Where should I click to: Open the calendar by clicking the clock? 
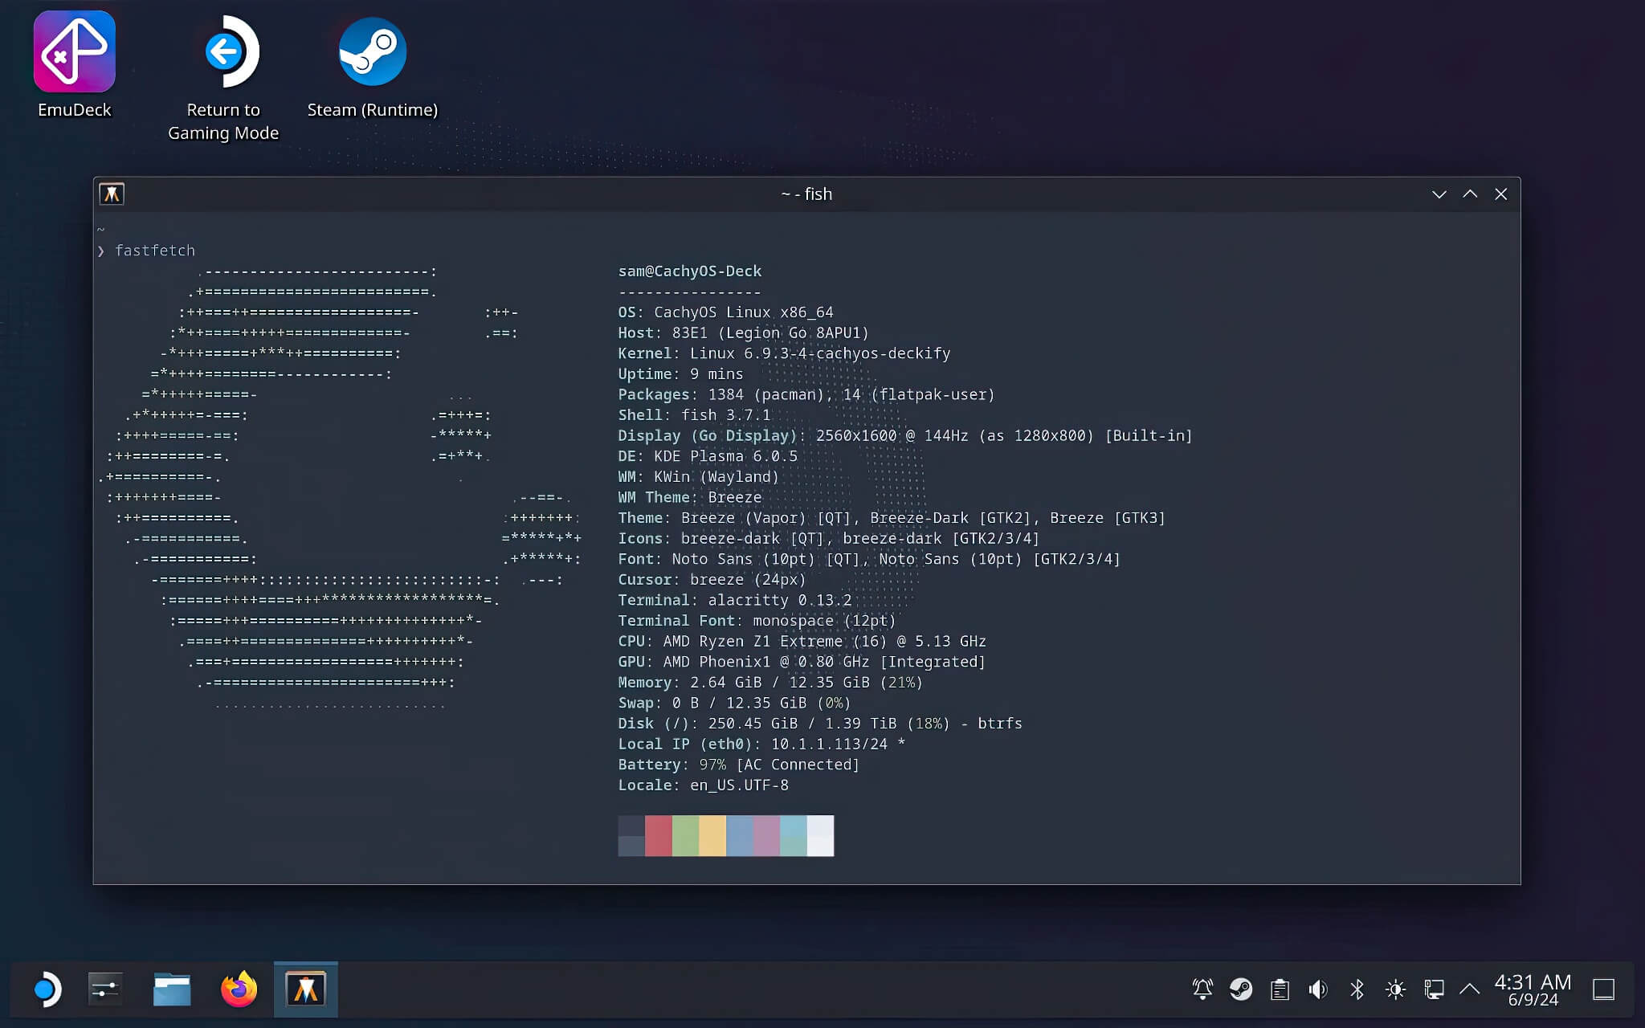[x=1532, y=989]
